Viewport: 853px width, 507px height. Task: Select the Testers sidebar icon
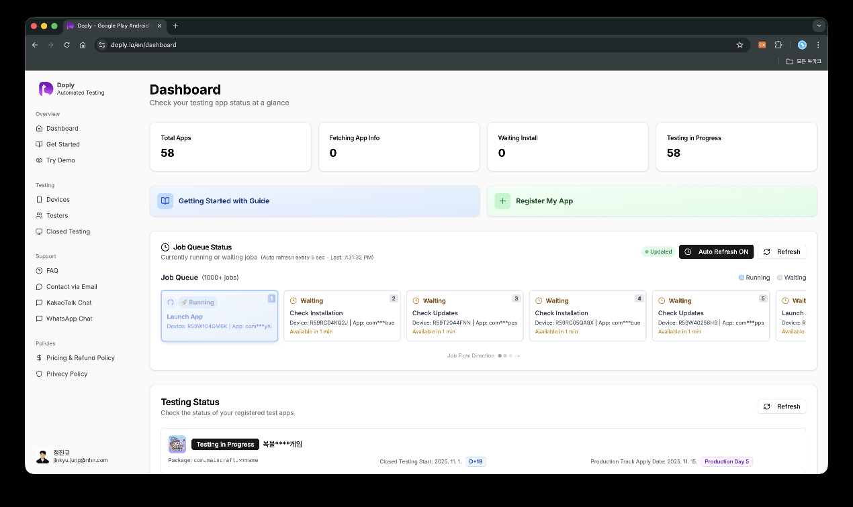pos(39,215)
